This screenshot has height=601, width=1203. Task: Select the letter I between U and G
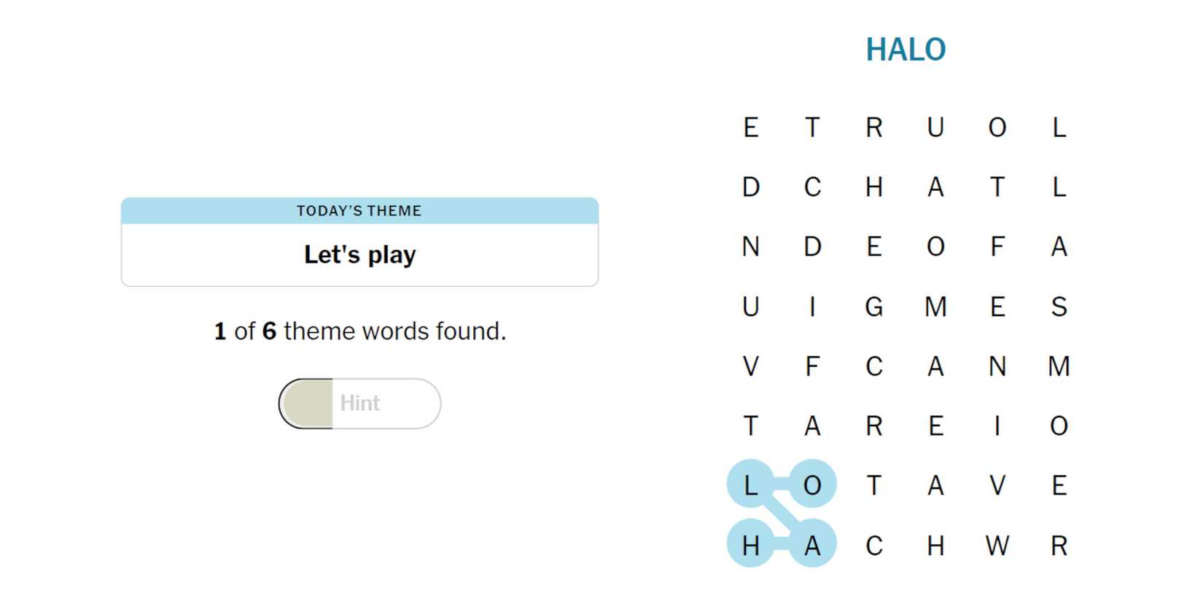pyautogui.click(x=812, y=307)
